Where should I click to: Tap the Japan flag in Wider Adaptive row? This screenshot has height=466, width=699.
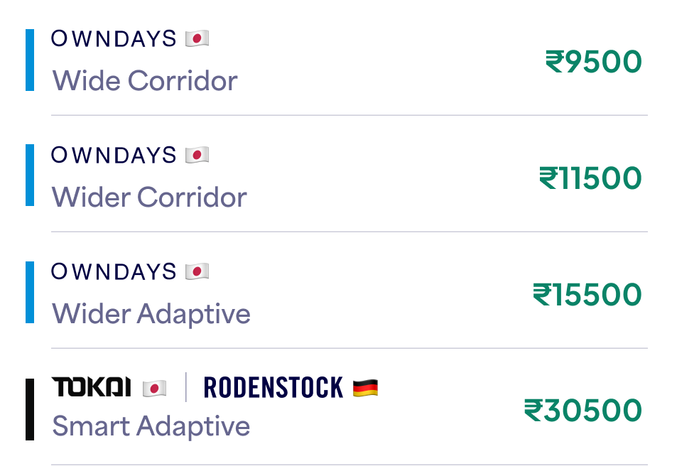(197, 271)
